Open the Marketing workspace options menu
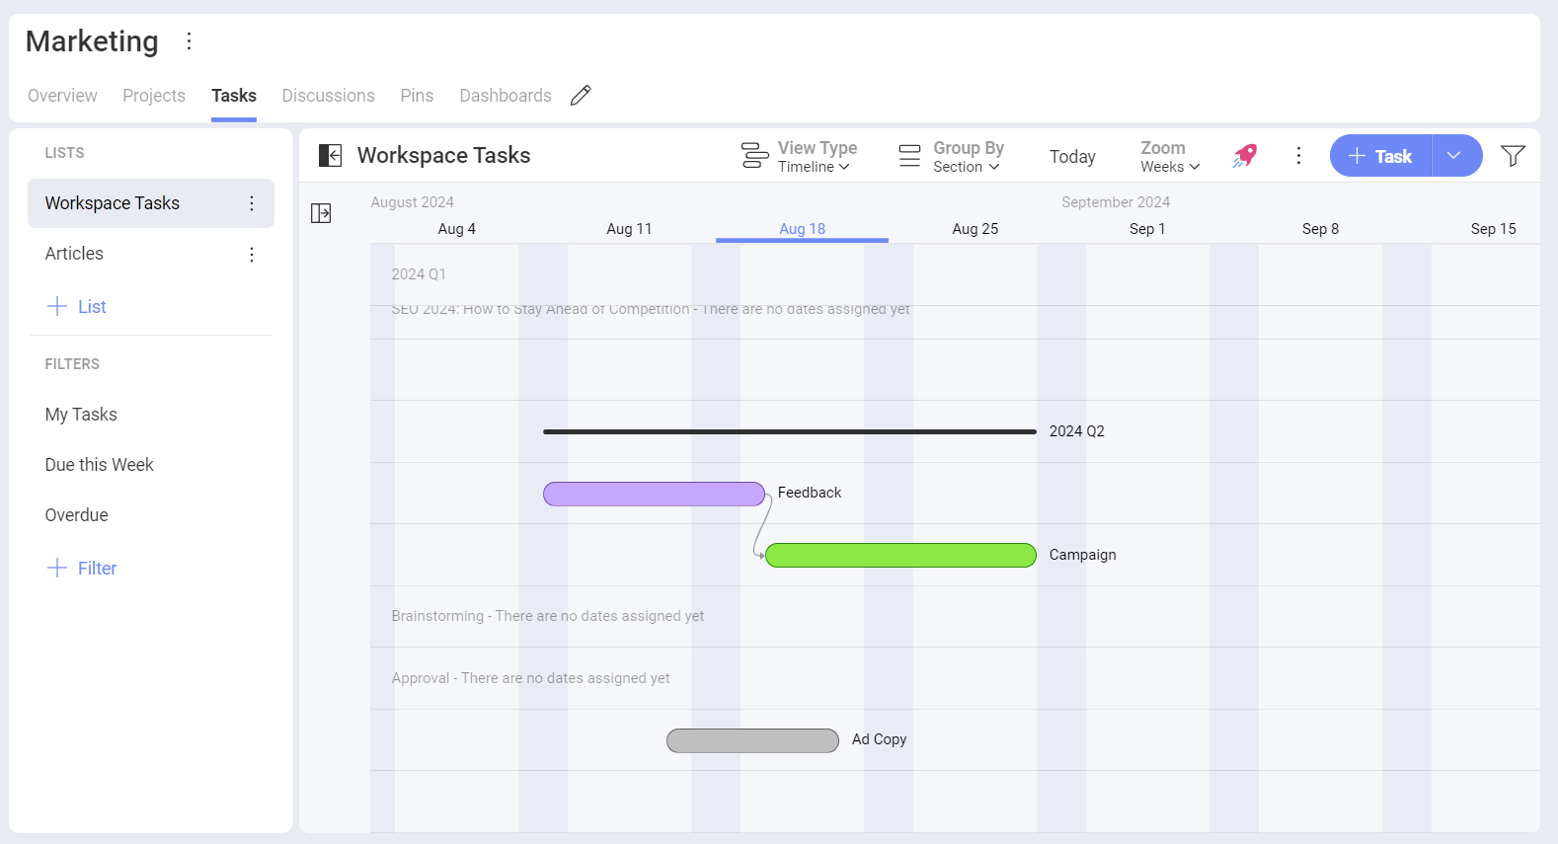Image resolution: width=1558 pixels, height=844 pixels. pyautogui.click(x=189, y=40)
